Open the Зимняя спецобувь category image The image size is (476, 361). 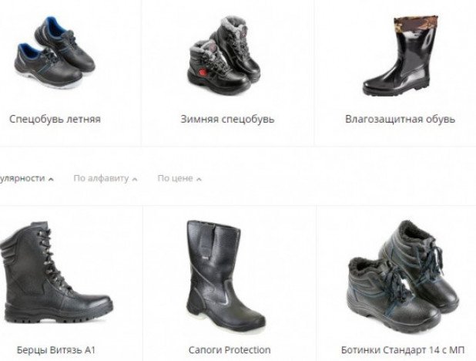(x=224, y=56)
